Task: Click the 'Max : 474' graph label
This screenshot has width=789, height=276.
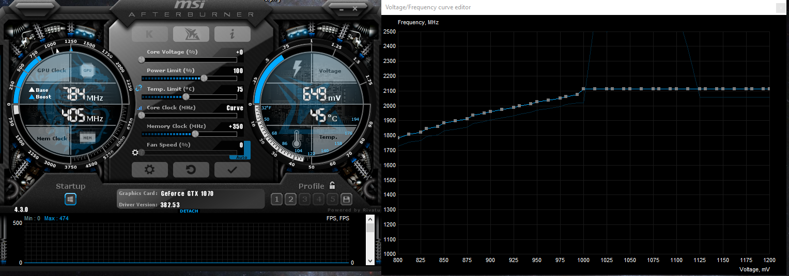Action: (56, 219)
